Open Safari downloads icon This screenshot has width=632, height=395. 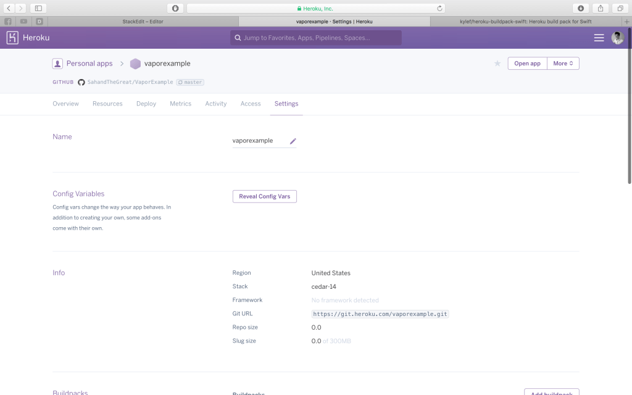click(581, 8)
